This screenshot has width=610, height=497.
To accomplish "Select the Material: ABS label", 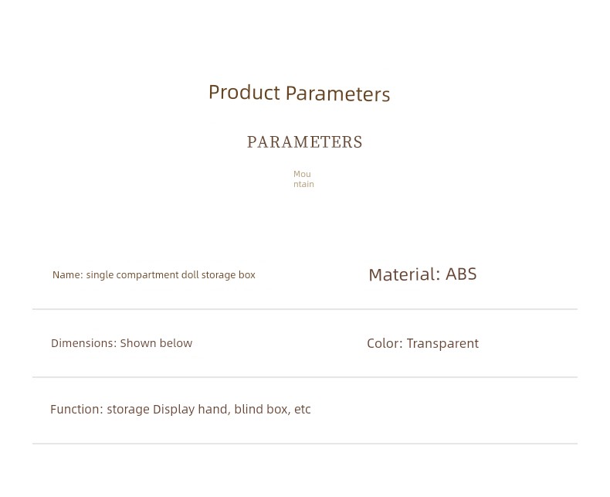I will pos(422,274).
